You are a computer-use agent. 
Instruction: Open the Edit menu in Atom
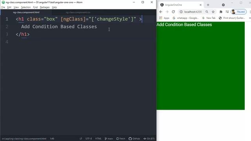9,7
